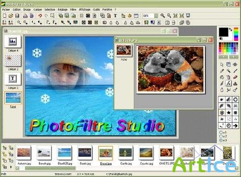Open the Autumn.jpg thumbnail
This screenshot has width=241, height=177.
coord(24,152)
